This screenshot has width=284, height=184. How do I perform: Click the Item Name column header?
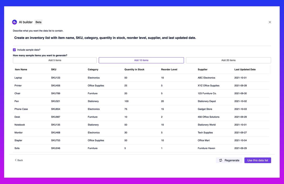tap(21, 69)
